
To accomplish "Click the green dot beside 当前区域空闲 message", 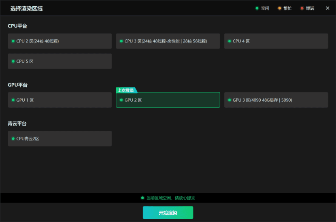I will 142,198.
